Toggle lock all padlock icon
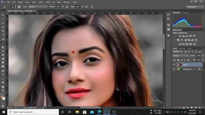The width and height of the screenshot is (205, 115). tap(188, 60)
